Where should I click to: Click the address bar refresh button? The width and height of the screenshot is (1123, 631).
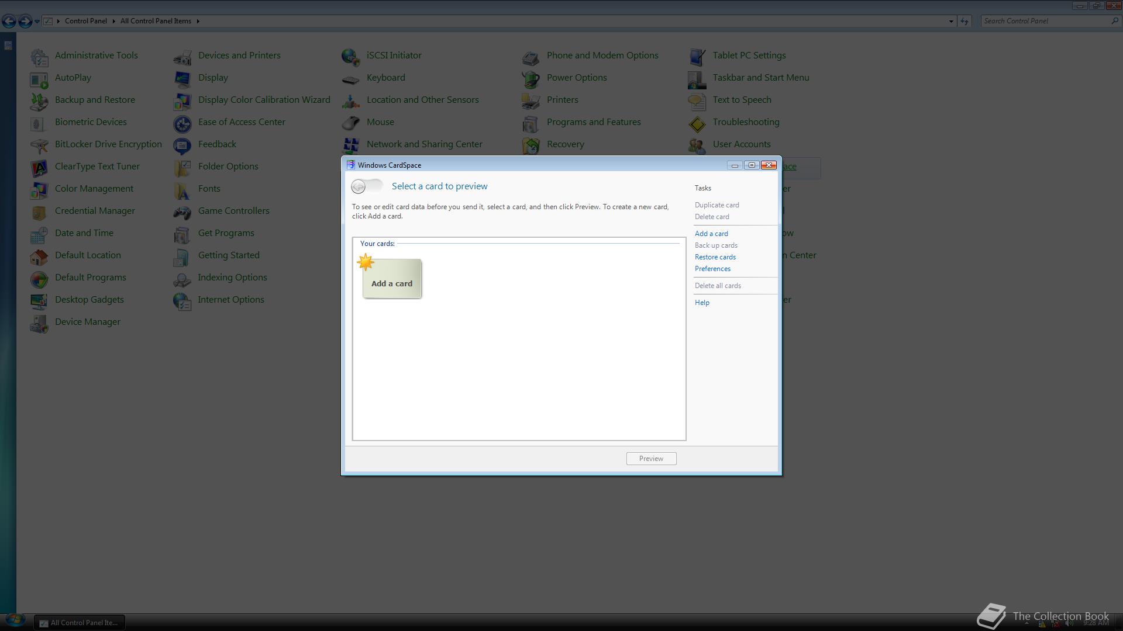coord(964,21)
